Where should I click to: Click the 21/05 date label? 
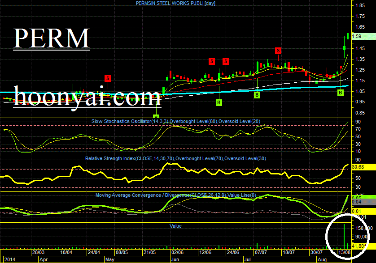[x=149, y=252]
